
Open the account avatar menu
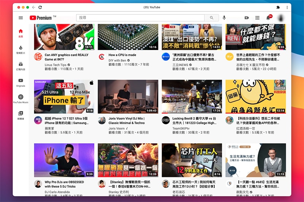[x=282, y=18]
